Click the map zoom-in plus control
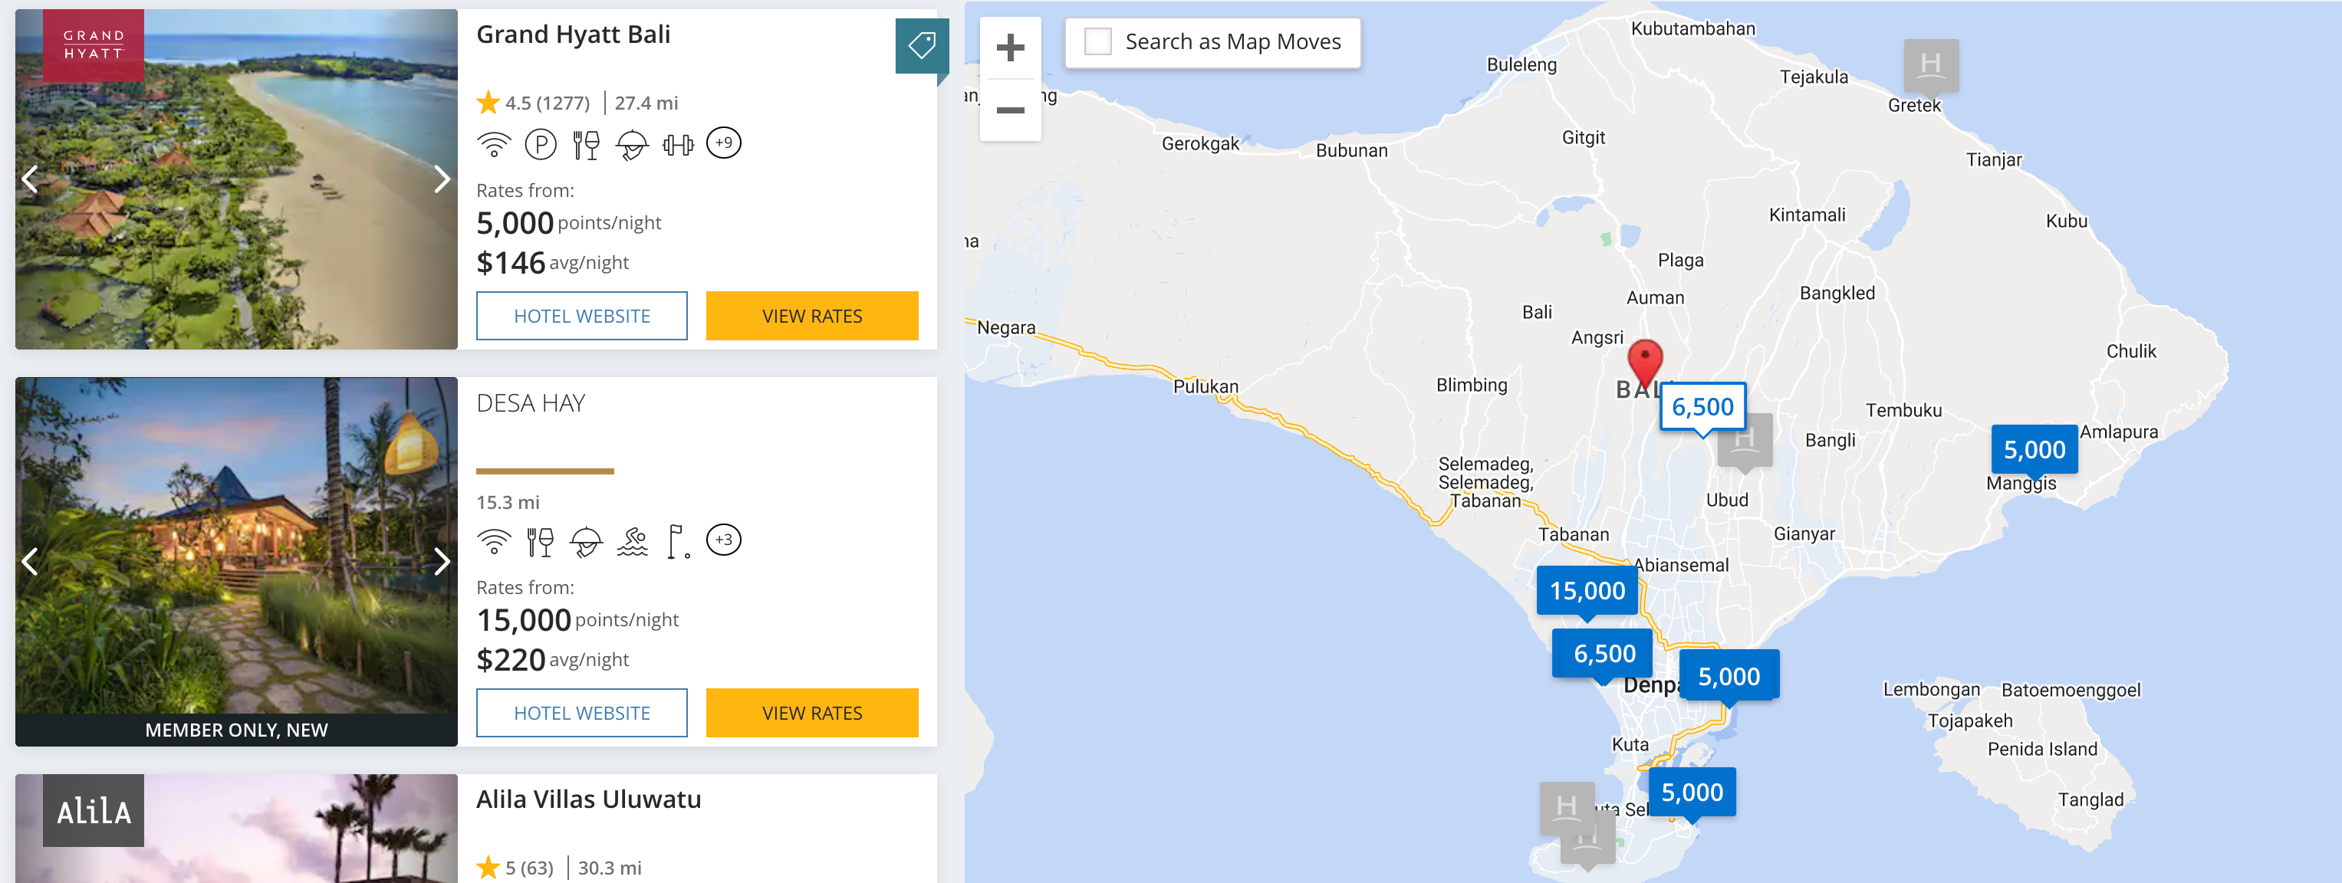Image resolution: width=2342 pixels, height=883 pixels. pos(1009,49)
